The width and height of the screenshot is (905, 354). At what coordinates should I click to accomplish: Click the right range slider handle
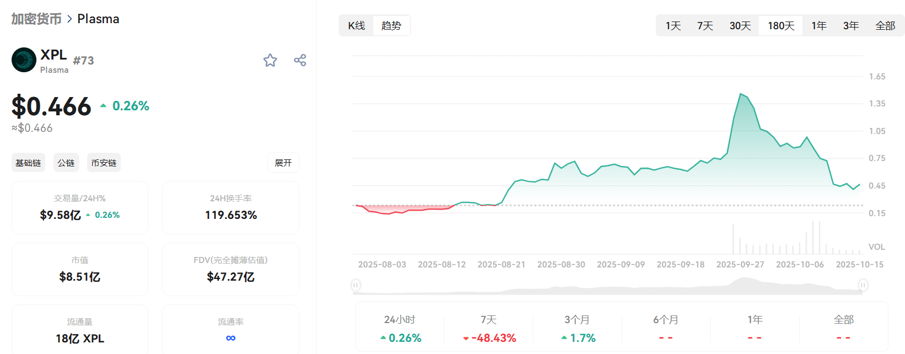(863, 285)
